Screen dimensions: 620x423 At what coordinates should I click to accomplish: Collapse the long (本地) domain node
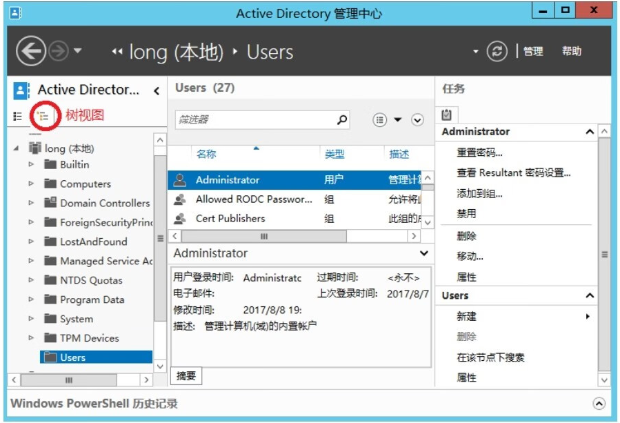coord(17,148)
